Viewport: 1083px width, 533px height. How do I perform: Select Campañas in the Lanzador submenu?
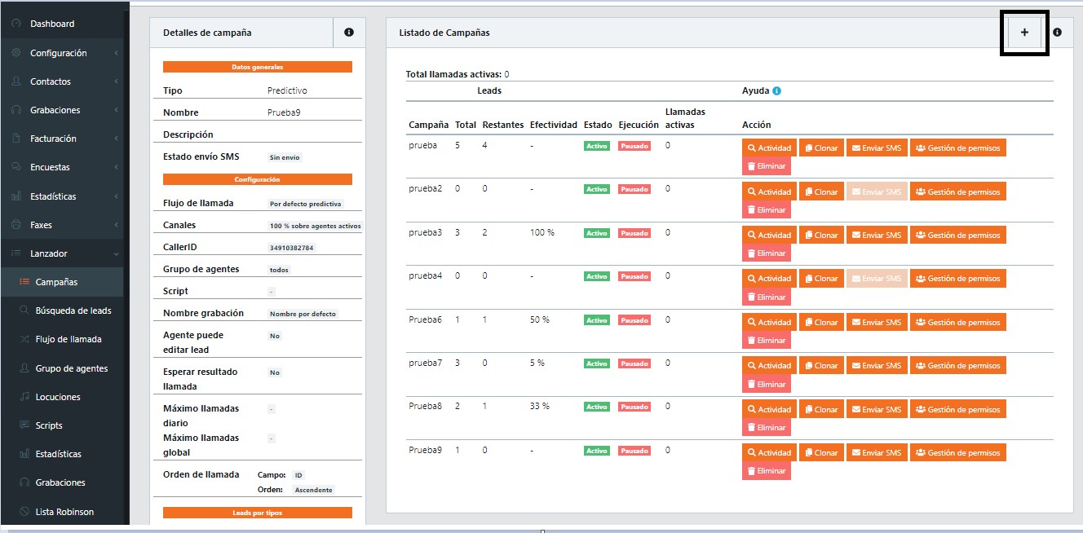(x=56, y=282)
